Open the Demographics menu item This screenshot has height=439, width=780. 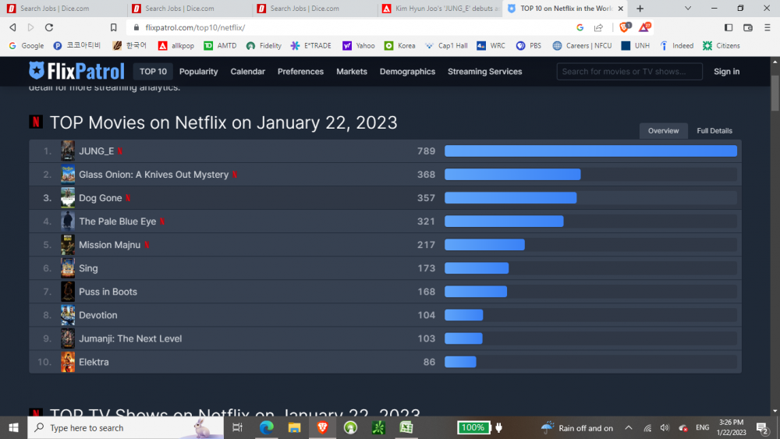tap(407, 72)
